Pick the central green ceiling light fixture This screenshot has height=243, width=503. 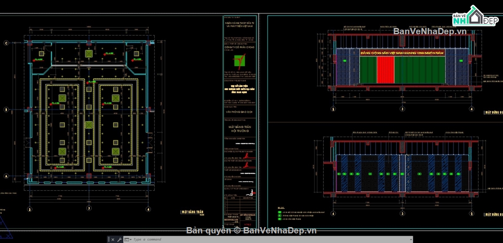pyautogui.click(x=88, y=125)
